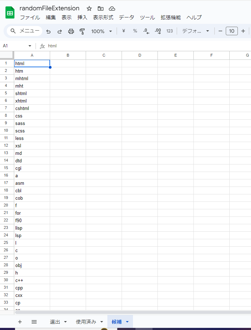Select column A header

coord(32,55)
